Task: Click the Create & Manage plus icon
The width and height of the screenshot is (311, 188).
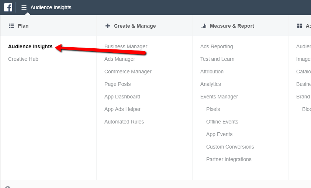Action: pyautogui.click(x=108, y=26)
